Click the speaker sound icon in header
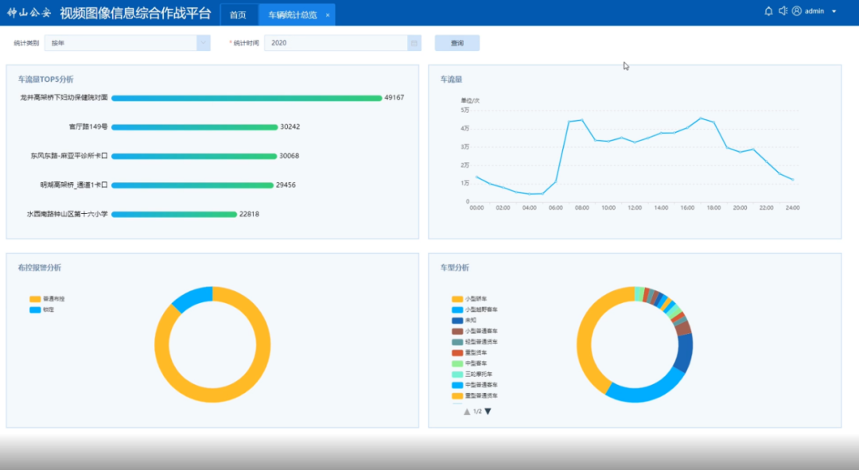The height and width of the screenshot is (470, 859). coord(783,11)
